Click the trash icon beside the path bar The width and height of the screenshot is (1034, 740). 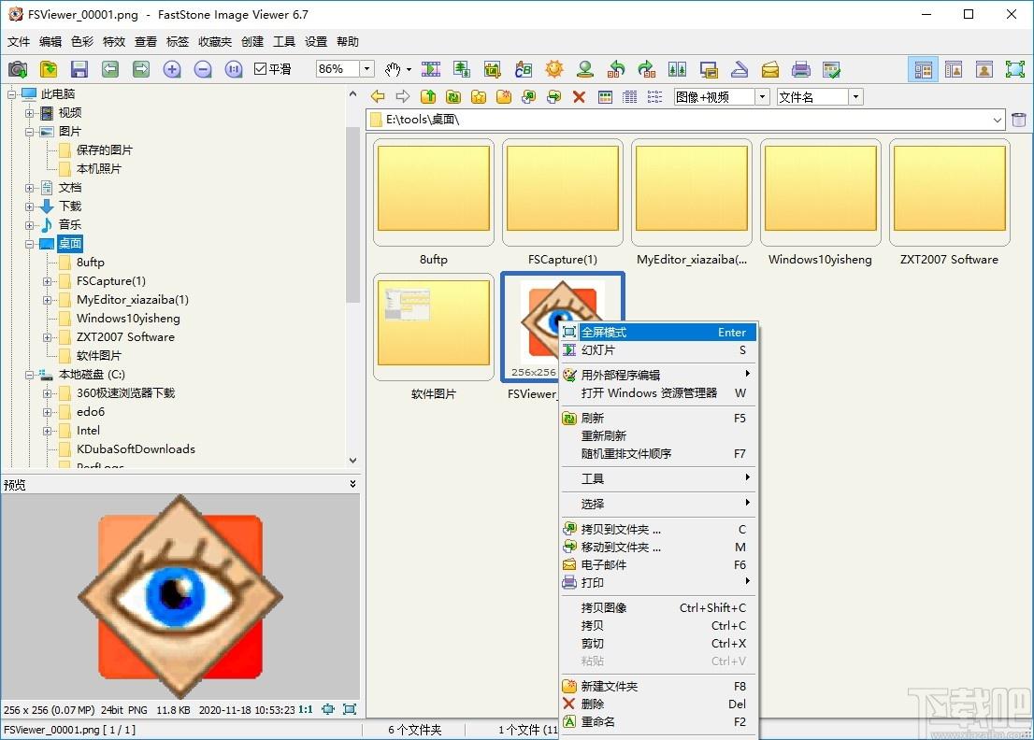[x=1018, y=120]
